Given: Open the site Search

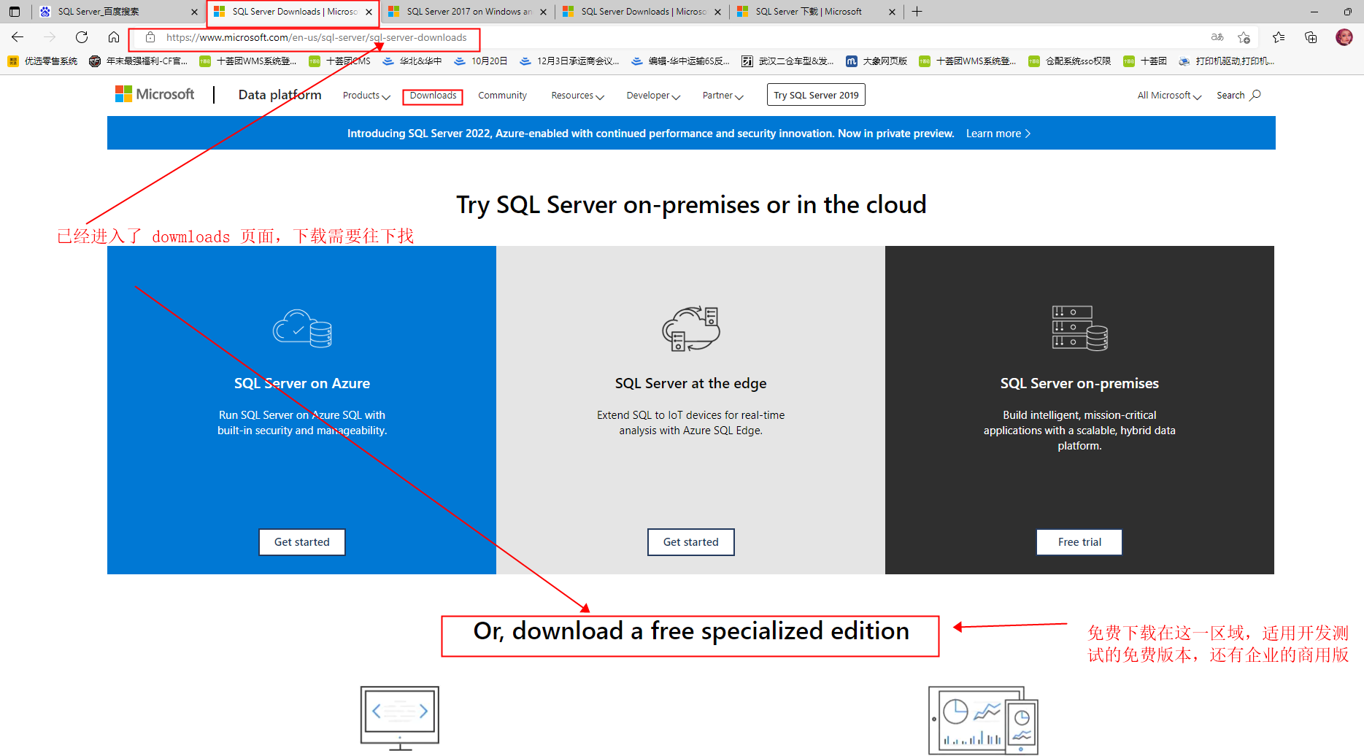Looking at the screenshot, I should 1238,96.
